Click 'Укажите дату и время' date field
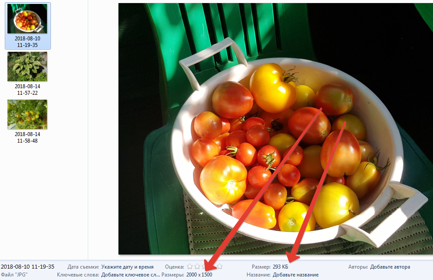 pos(127,267)
